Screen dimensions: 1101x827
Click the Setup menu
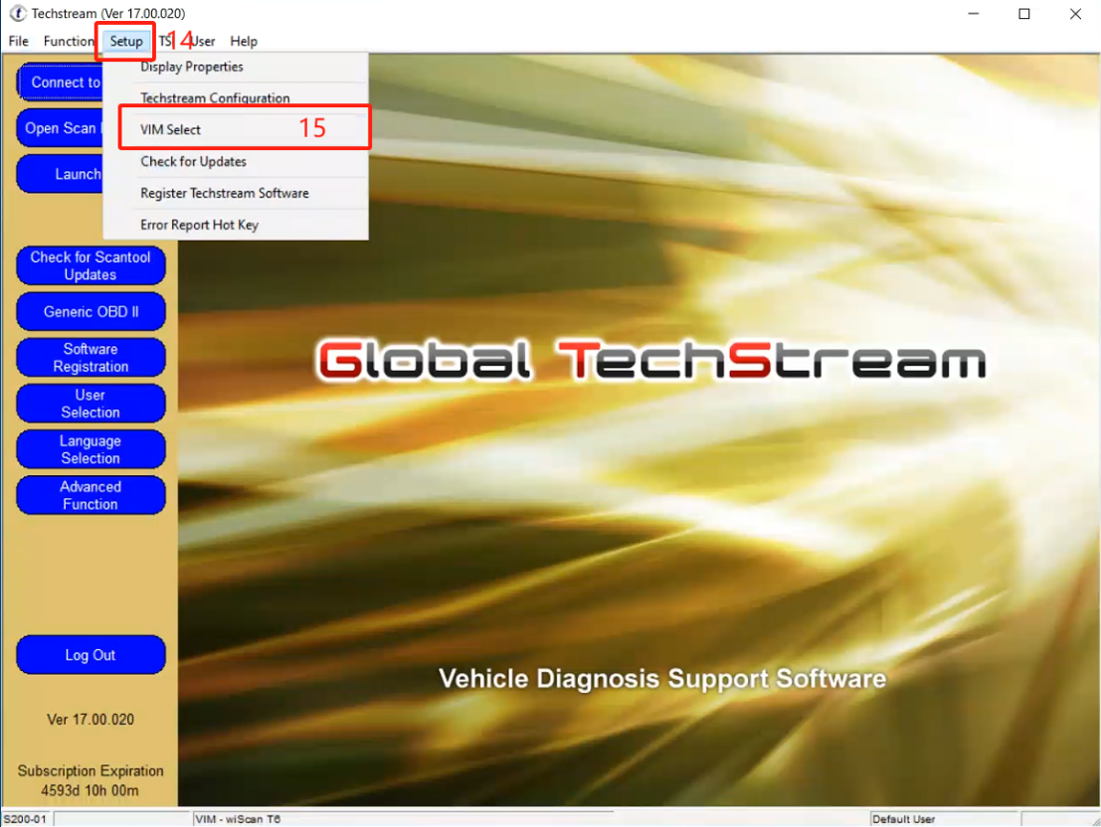tap(126, 42)
